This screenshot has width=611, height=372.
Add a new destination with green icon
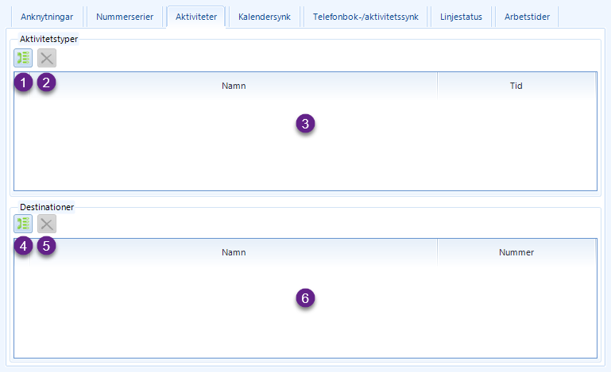[x=23, y=224]
